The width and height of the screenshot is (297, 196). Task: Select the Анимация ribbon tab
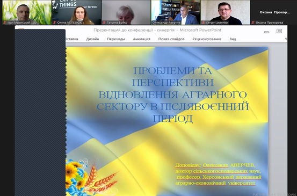[x=141, y=39]
